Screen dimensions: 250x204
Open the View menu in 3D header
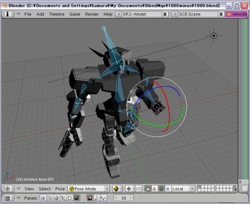[29, 189]
